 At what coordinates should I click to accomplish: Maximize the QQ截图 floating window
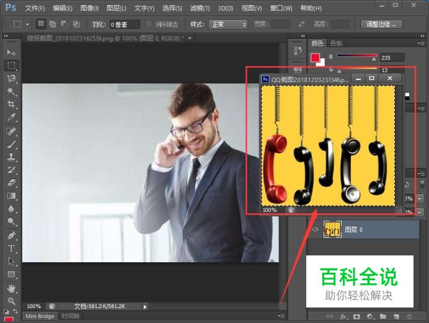[371, 79]
